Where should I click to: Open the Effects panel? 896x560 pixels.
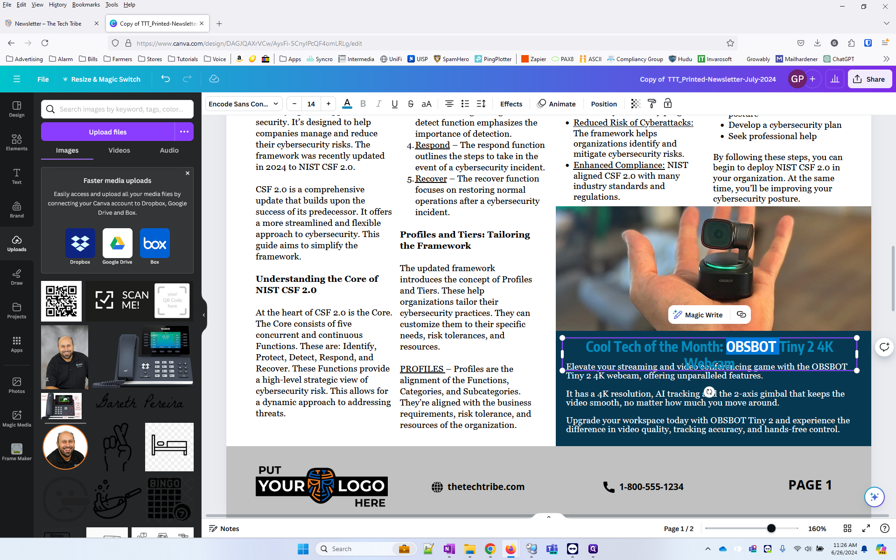click(511, 104)
